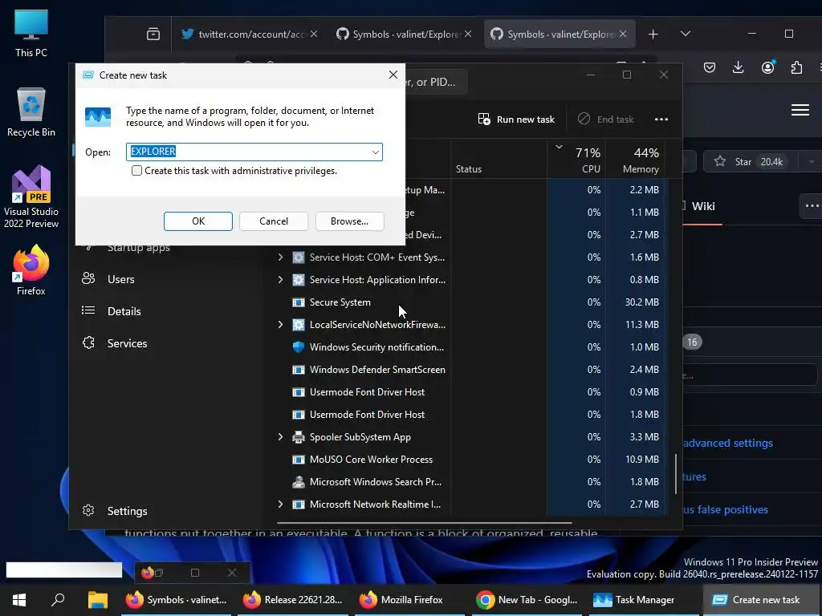Expand Service Host: Application Information row
The width and height of the screenshot is (822, 616).
click(280, 280)
